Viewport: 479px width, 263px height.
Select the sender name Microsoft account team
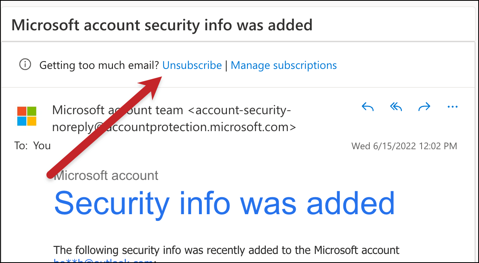tap(118, 110)
